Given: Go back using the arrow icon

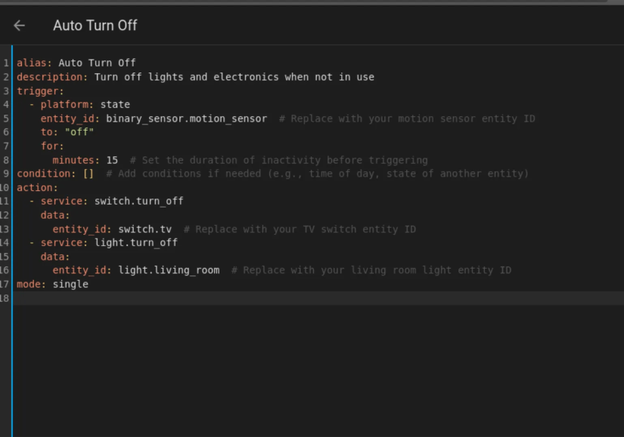Looking at the screenshot, I should click(x=19, y=26).
